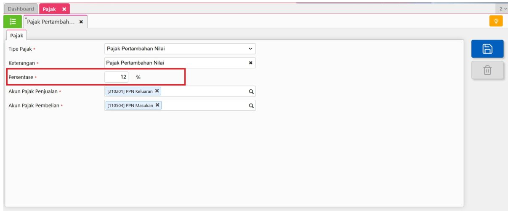Click the Akun Pajak Penjualan label
The width and height of the screenshot is (513, 211).
tap(33, 91)
